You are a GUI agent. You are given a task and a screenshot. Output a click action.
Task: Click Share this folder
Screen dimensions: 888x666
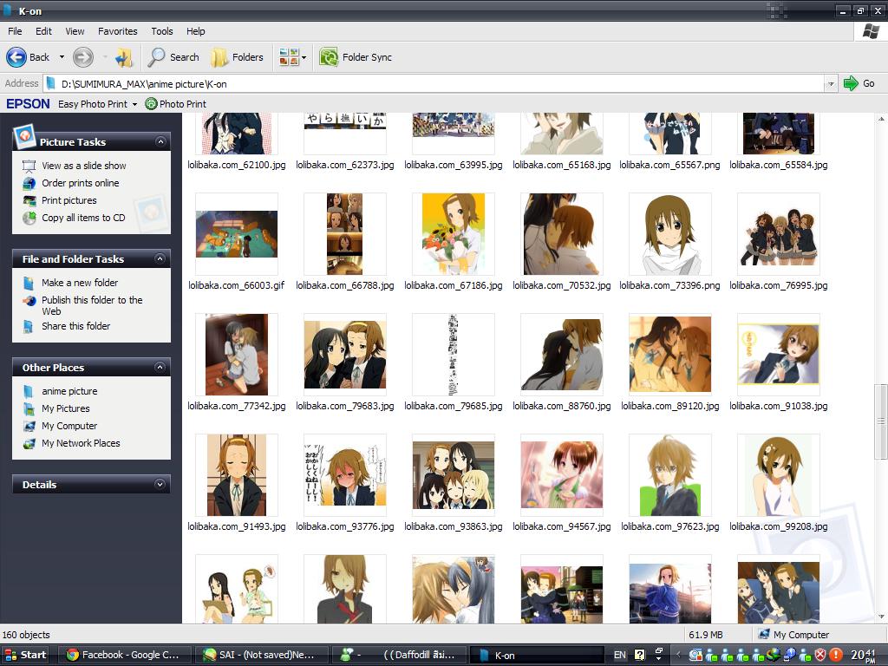tap(76, 326)
